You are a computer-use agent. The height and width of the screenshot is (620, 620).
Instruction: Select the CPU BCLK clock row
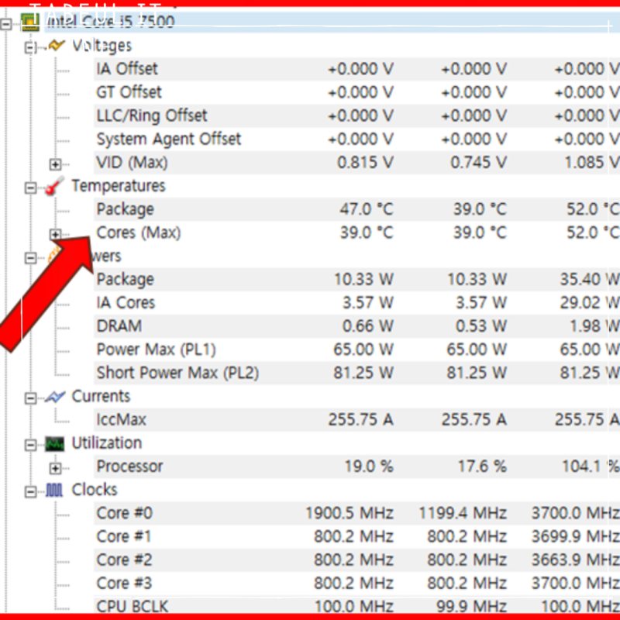(x=356, y=605)
